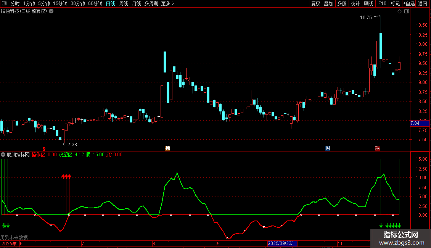The width and height of the screenshot is (431, 248).
Task: Click the 2025年 label on time axis
Action: pyautogui.click(x=9, y=243)
